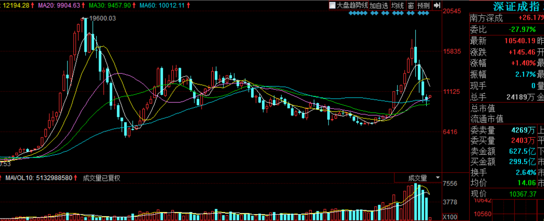Click the MA60 indicator label
Viewport: 544px width, 221px height.
pyautogui.click(x=162, y=5)
